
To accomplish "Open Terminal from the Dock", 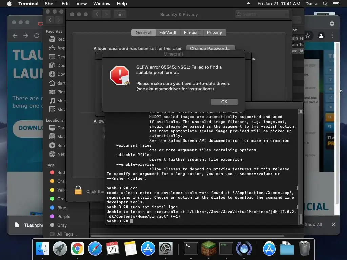I will click(191, 248).
